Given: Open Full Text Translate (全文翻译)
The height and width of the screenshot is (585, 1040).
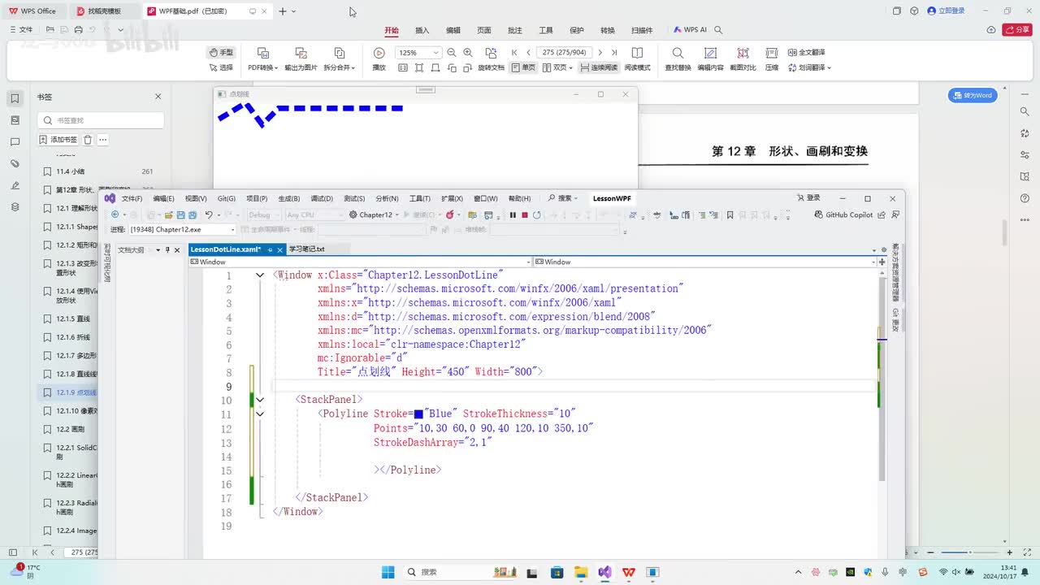Looking at the screenshot, I should coord(806,52).
